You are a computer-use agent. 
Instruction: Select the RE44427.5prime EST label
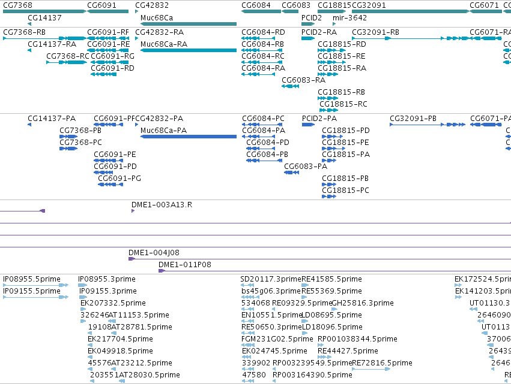click(x=348, y=351)
